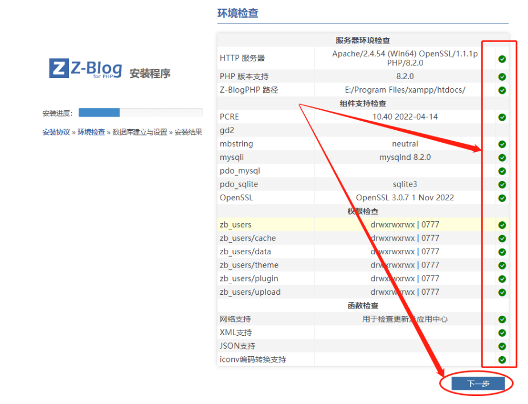The height and width of the screenshot is (404, 528).
Task: Click the green check for iconv编码转换支持
Action: pyautogui.click(x=502, y=359)
